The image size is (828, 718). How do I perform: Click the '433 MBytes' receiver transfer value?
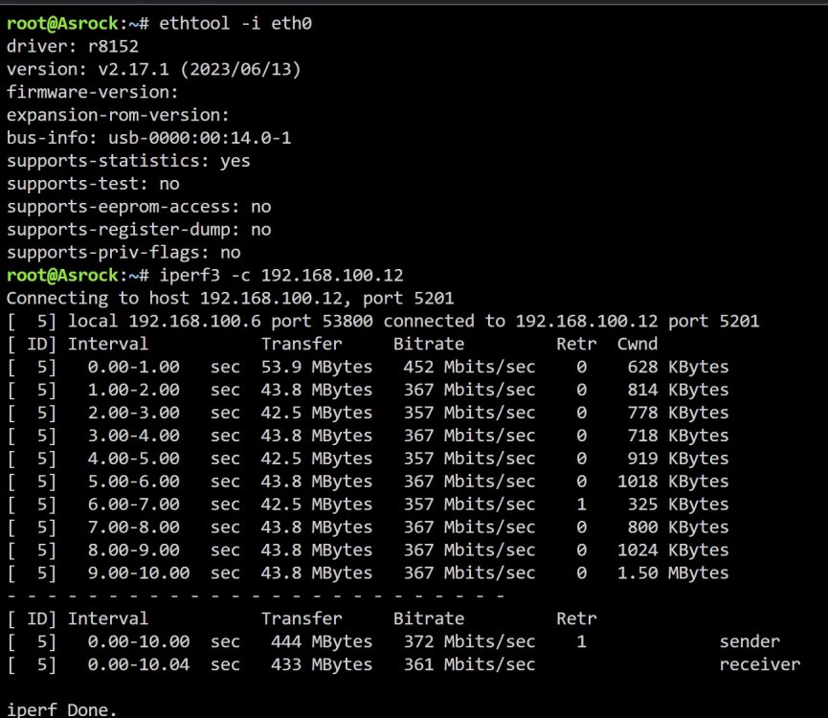pyautogui.click(x=322, y=664)
